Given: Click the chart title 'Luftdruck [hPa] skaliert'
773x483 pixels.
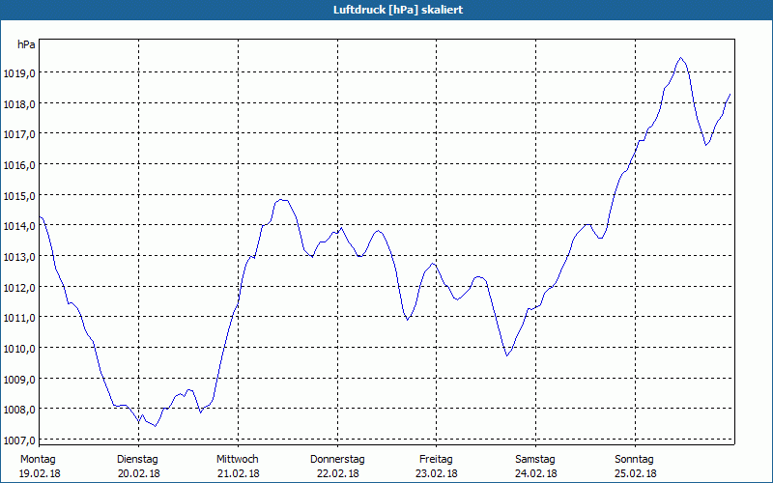Looking at the screenshot, I should [386, 9].
